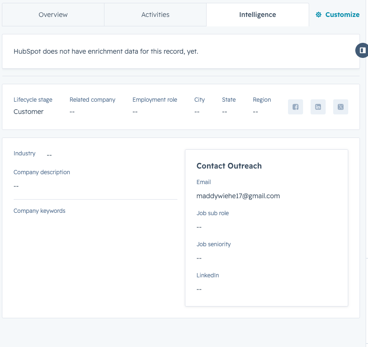Click the Region field label
368x347 pixels.
click(262, 100)
